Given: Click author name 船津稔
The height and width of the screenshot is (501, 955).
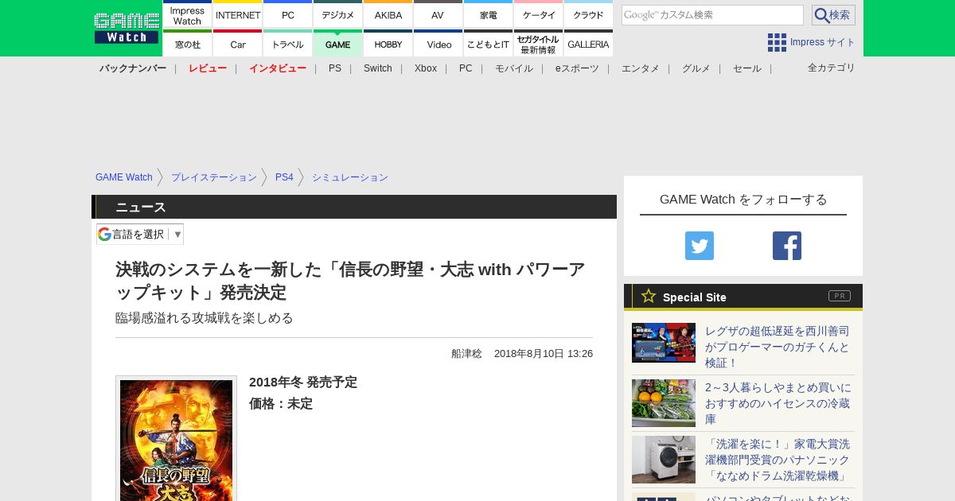Looking at the screenshot, I should click(x=467, y=354).
